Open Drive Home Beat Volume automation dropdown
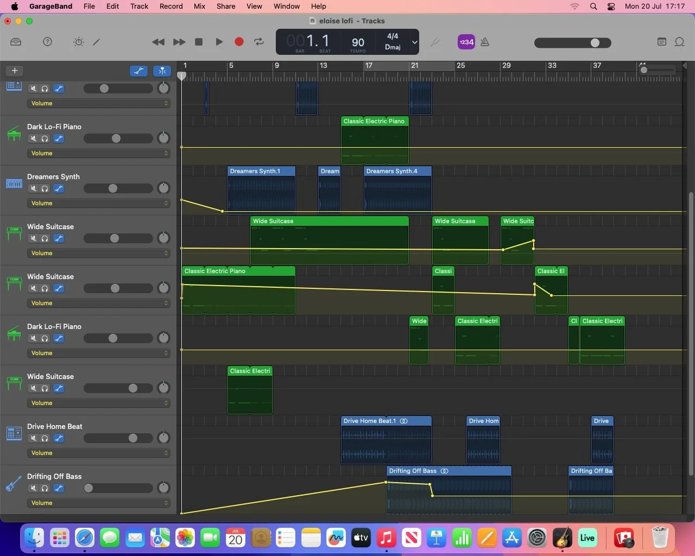Viewport: 695px width, 556px height. point(99,453)
